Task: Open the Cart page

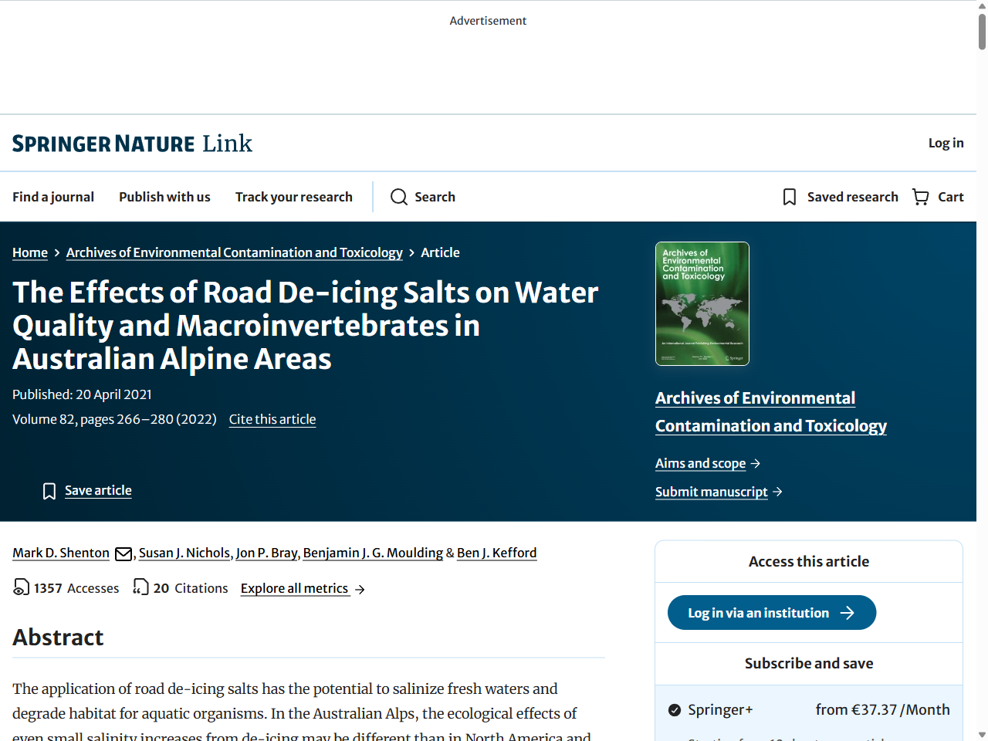Action: point(951,197)
